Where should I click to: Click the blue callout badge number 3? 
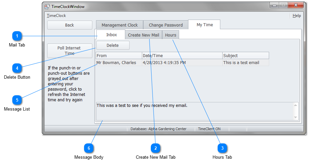pyautogui.click(x=222, y=148)
